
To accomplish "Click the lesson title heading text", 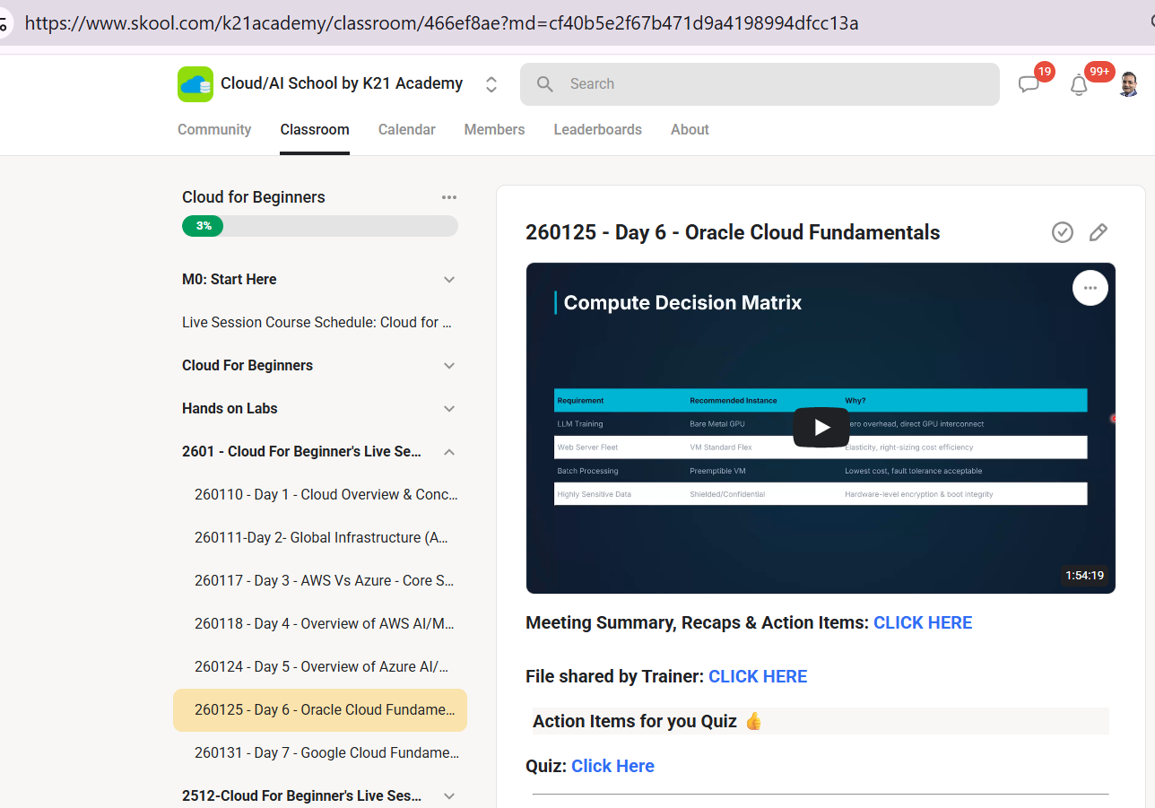I will 733,233.
